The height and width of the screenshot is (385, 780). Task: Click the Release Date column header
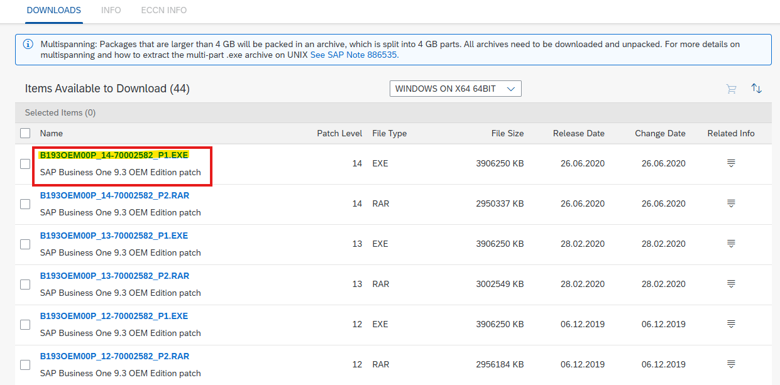579,133
